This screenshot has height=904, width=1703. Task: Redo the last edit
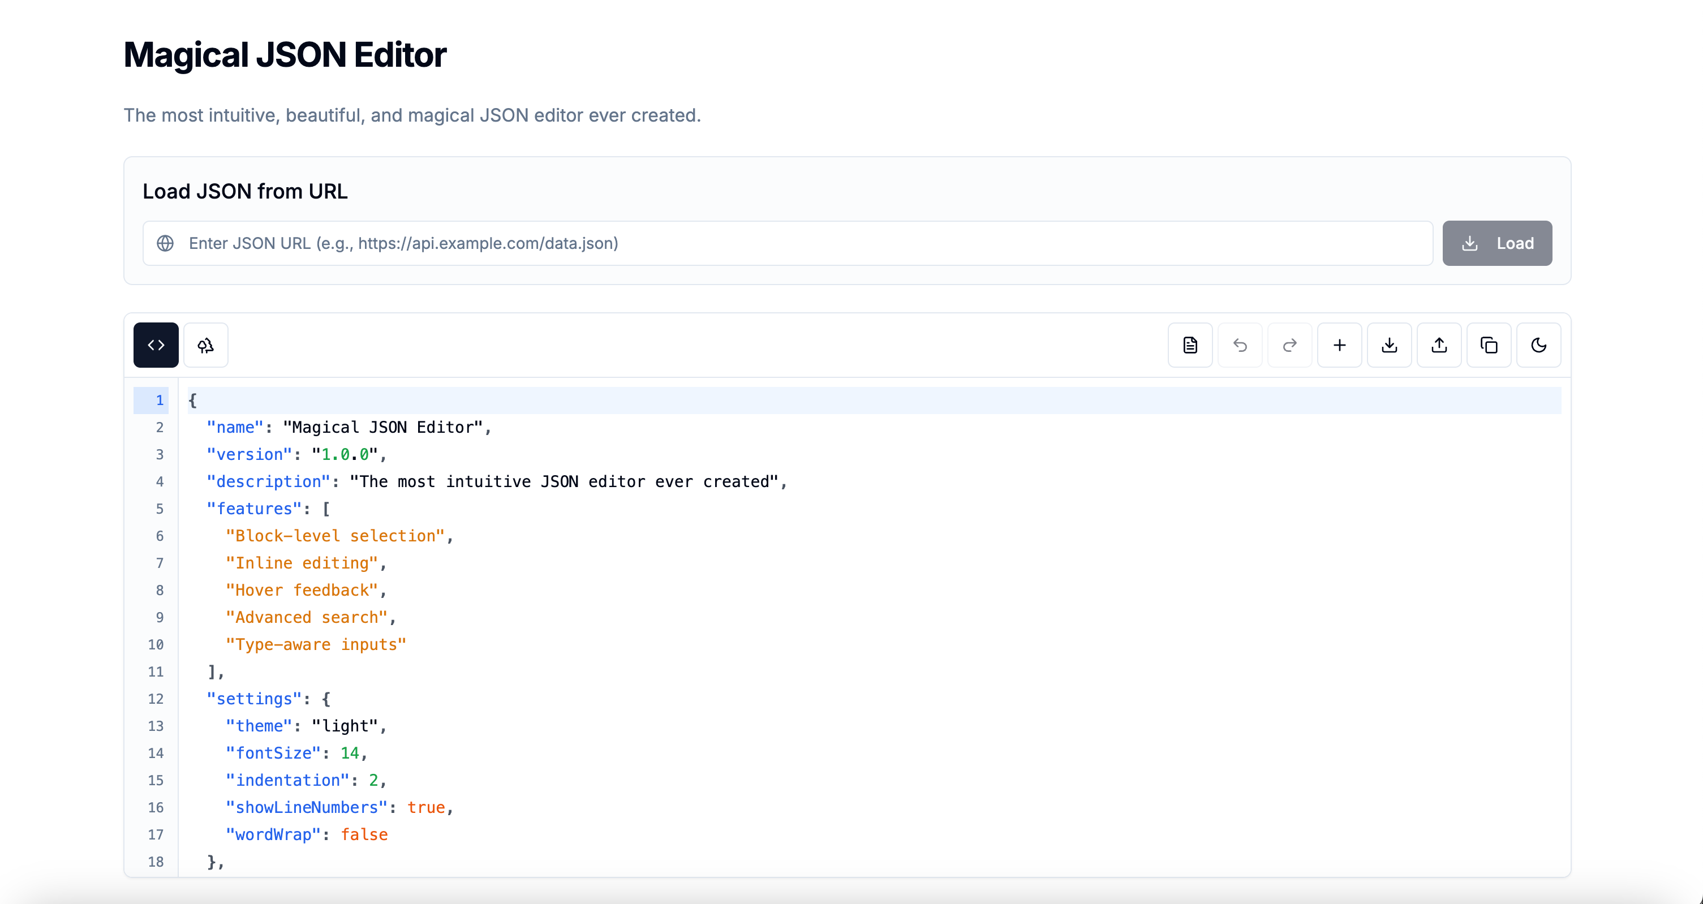click(x=1290, y=345)
